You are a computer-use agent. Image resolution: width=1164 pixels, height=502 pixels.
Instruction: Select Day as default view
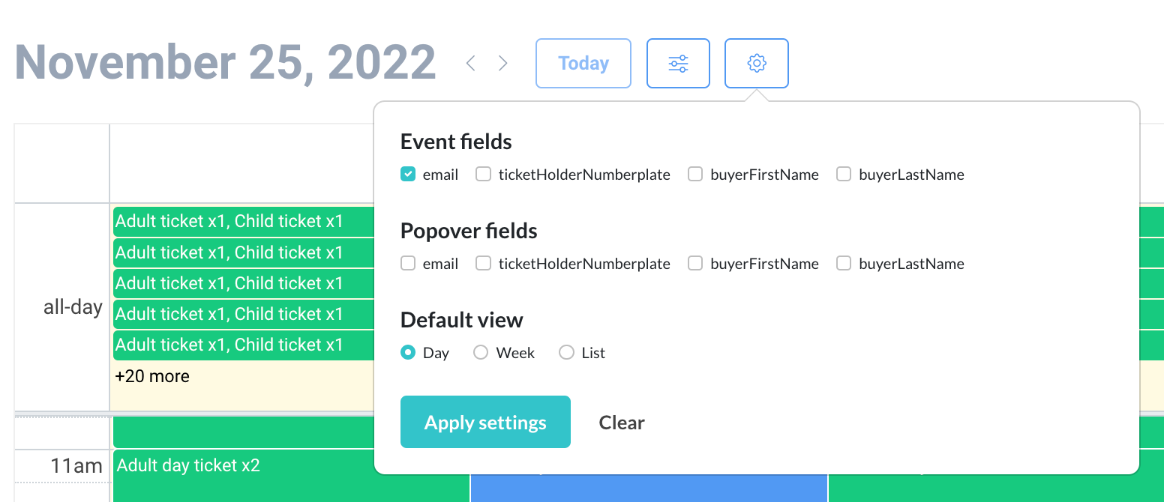[408, 353]
